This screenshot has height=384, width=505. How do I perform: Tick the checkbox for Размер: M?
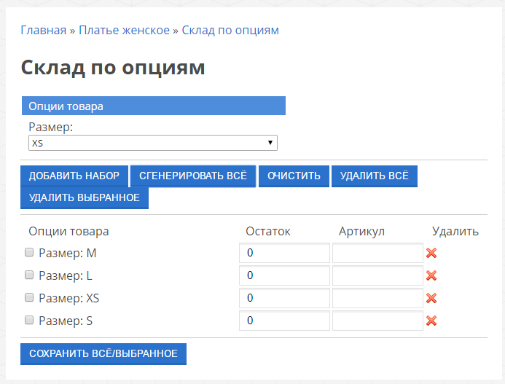(29, 253)
